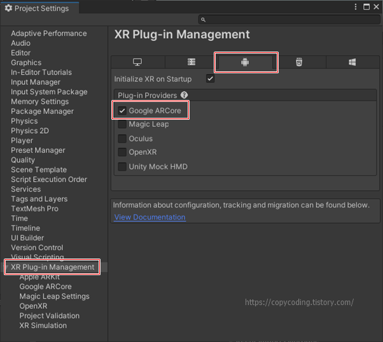Screen dimensions: 383x342
Task: Open Input System Package settings
Action: point(49,92)
